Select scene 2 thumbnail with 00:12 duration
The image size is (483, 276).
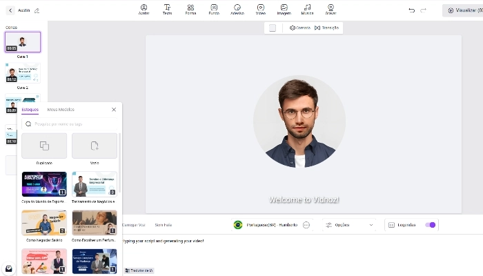(x=23, y=73)
